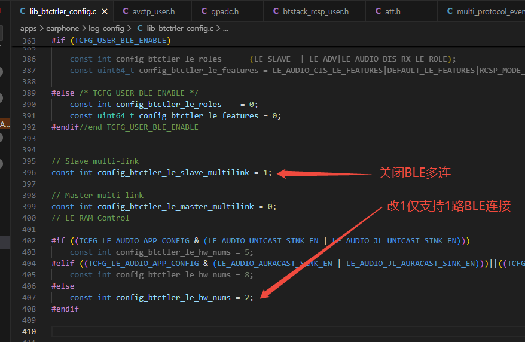Click line number 386 in the gutter
The image size is (525, 342).
pyautogui.click(x=29, y=59)
